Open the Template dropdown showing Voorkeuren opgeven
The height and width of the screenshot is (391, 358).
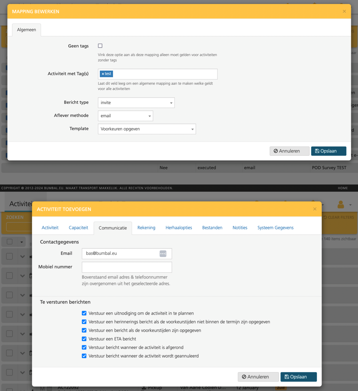(147, 129)
